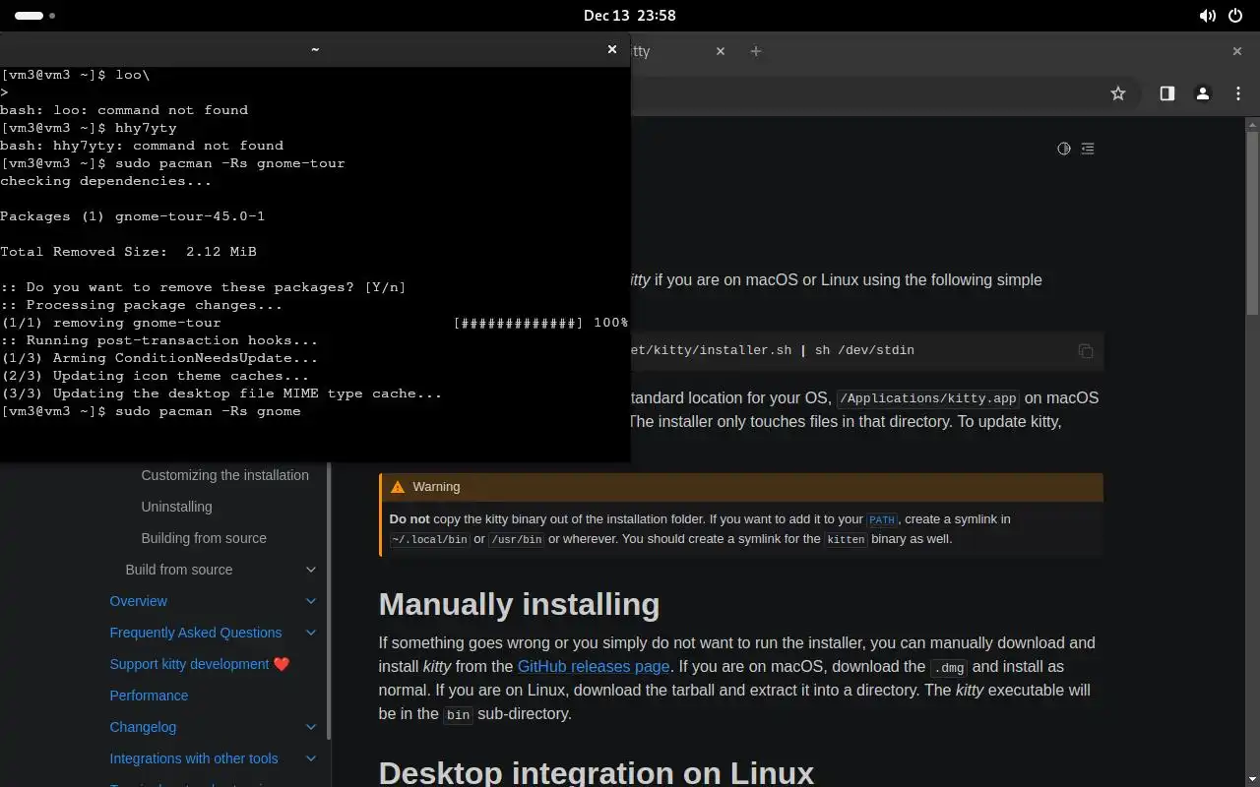Select the kitty browser tab
The height and width of the screenshot is (787, 1260).
coord(679,51)
